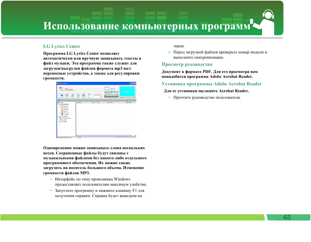Viewport: 311px width, 242px height.
Task: Select the My Music folder
Action: [65, 111]
